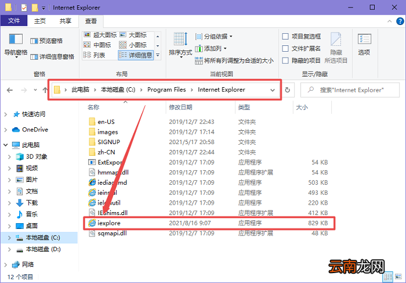This screenshot has width=406, height=283.
Task: Select Desktop (桌面) in navigation tree
Action: 32,226
